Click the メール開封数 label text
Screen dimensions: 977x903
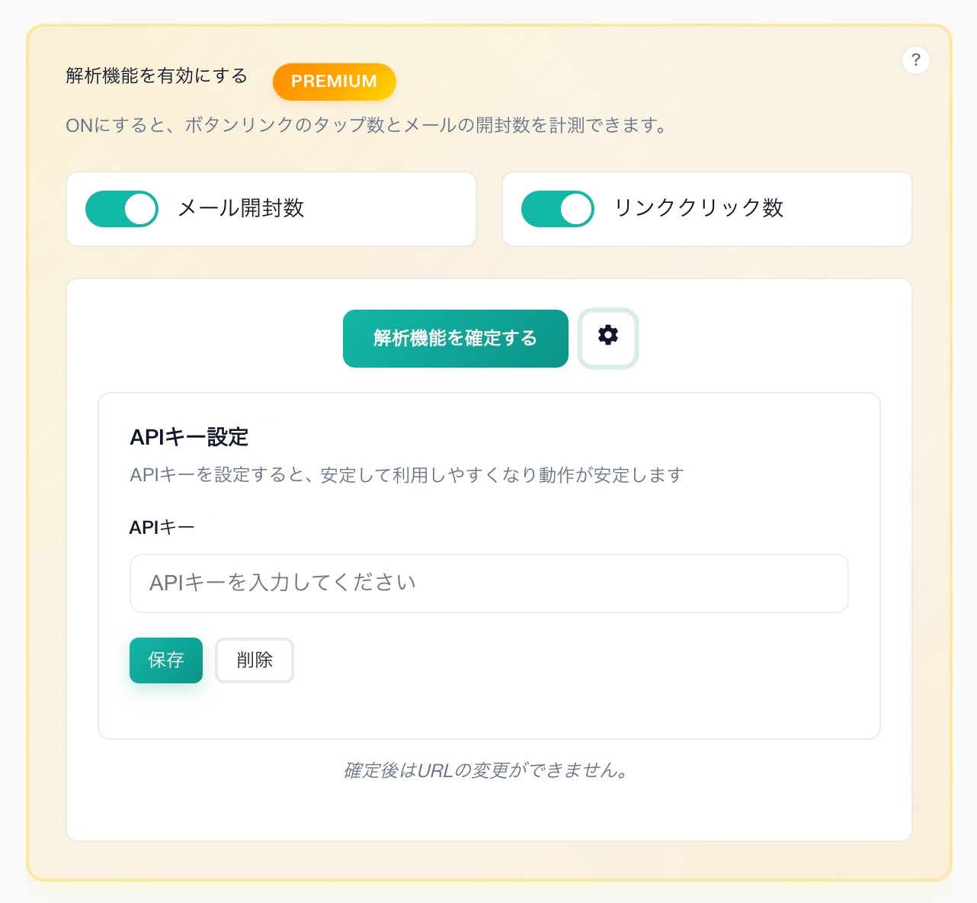click(x=241, y=208)
